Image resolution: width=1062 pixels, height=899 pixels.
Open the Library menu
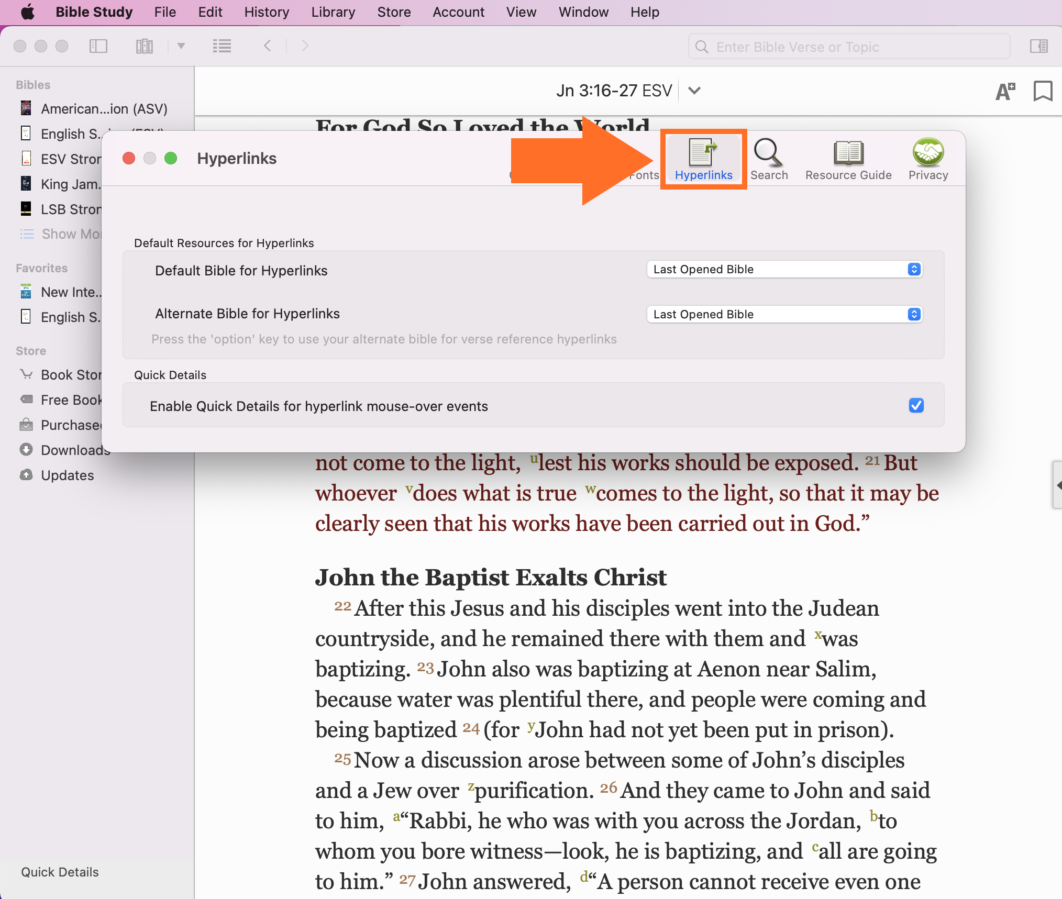[x=333, y=12]
